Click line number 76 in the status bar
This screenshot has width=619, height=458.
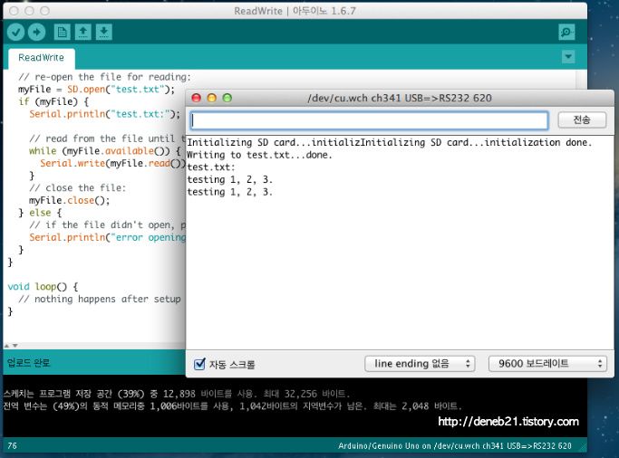click(x=13, y=446)
